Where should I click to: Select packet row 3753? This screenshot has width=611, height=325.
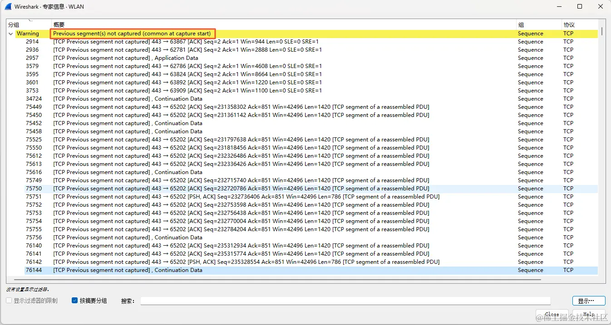311,91
